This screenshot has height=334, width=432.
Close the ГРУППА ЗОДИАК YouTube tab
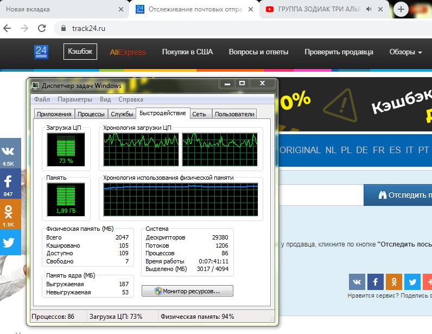click(x=380, y=9)
